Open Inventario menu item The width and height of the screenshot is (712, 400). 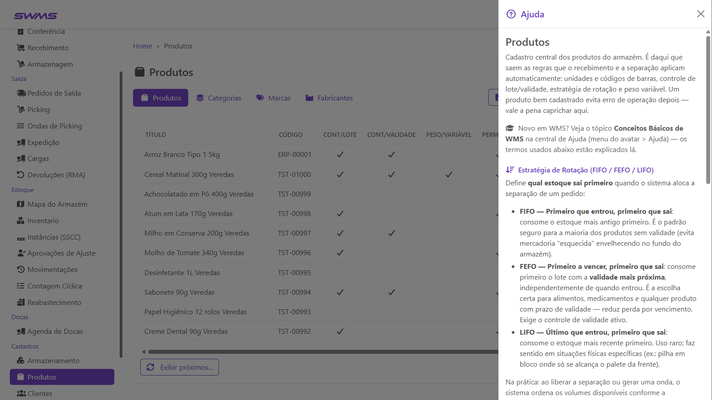pyautogui.click(x=62, y=220)
